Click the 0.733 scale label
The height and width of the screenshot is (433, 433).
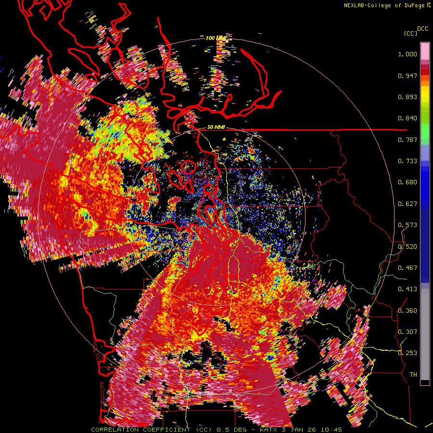[408, 161]
